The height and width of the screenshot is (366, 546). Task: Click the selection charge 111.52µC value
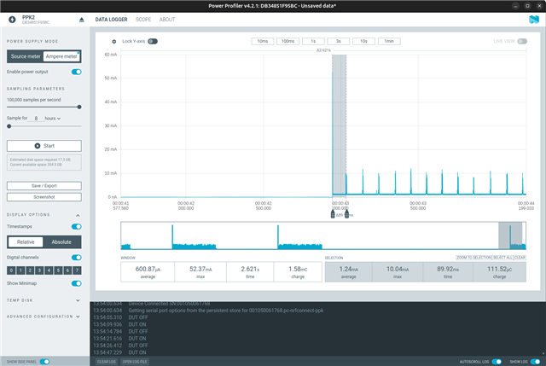(x=499, y=270)
